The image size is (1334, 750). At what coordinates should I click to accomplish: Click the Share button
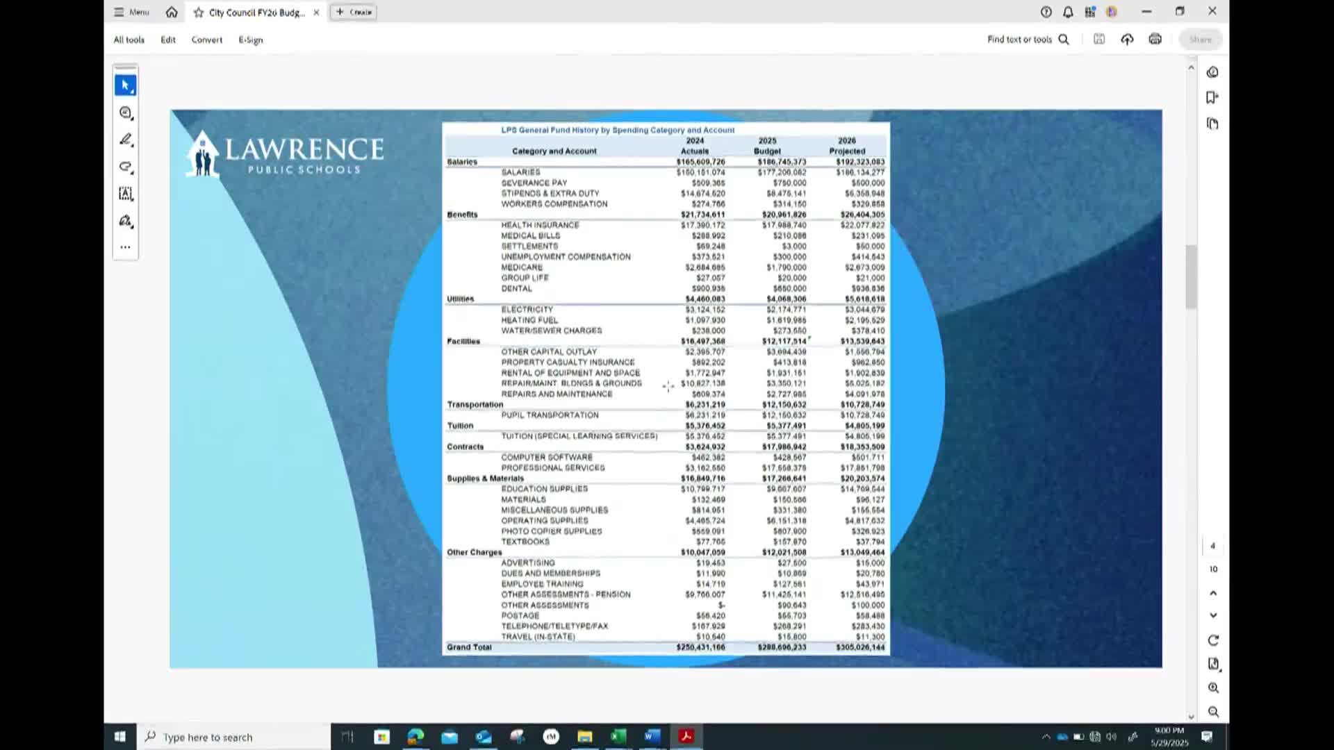point(1200,40)
